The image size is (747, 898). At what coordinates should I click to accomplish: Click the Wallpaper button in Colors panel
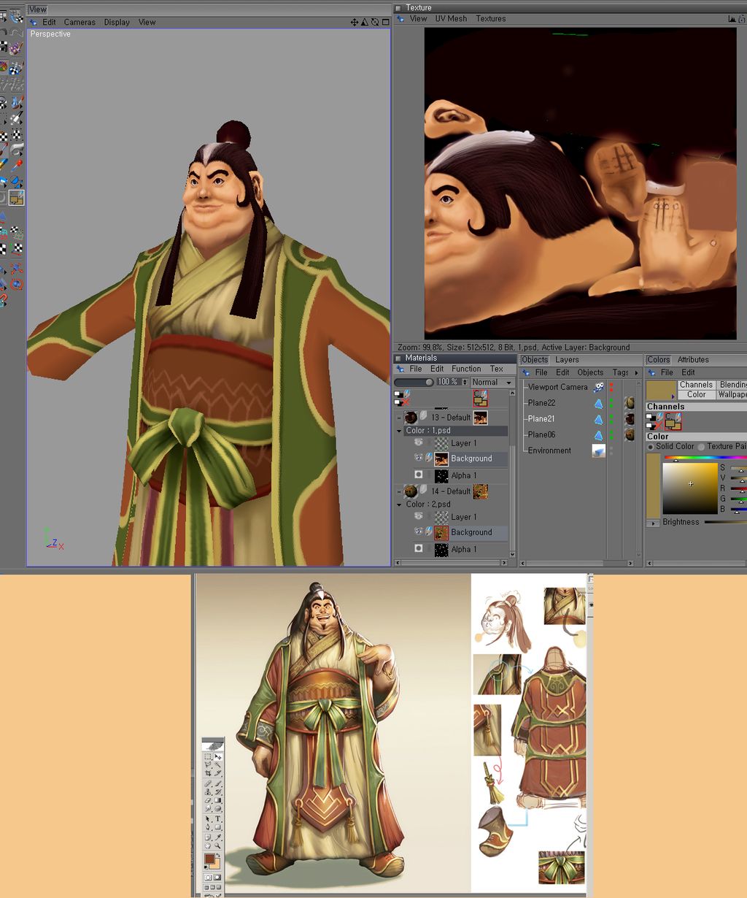[x=732, y=394]
